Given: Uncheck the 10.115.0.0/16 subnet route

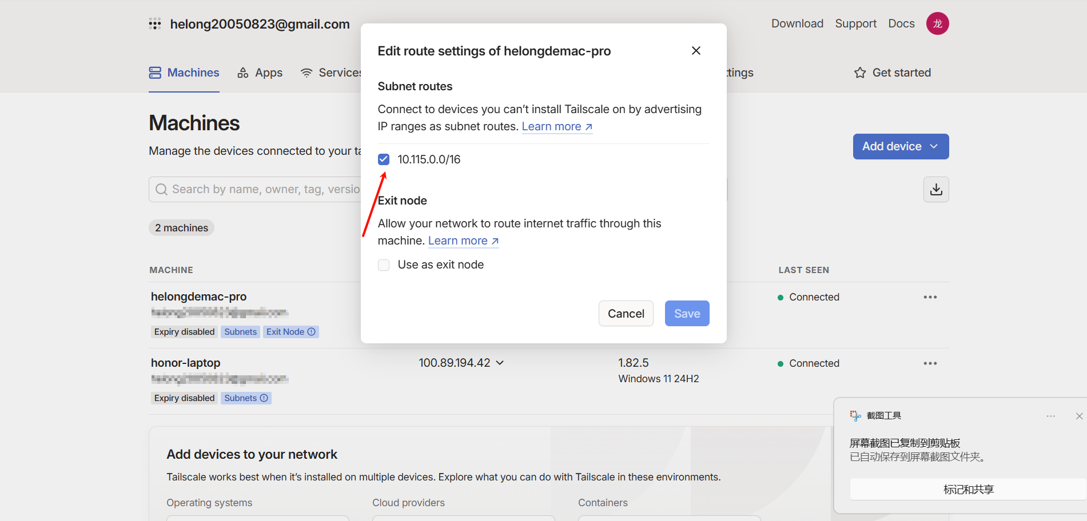Looking at the screenshot, I should pyautogui.click(x=384, y=159).
